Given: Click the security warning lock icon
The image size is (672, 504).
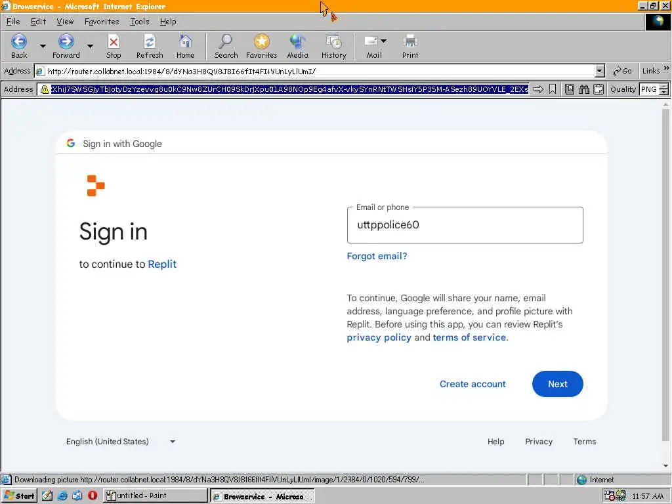Looking at the screenshot, I should click(x=44, y=89).
